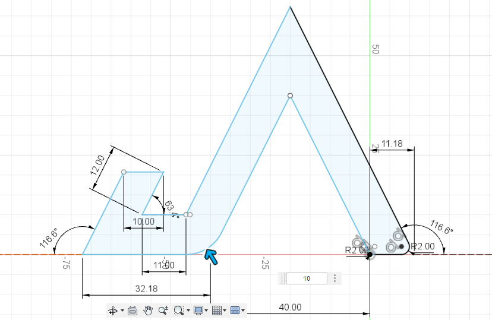Screen dimensions: 492x320
Task: Select sketch point at parallelogram top-left corner
Action: pyautogui.click(x=124, y=172)
